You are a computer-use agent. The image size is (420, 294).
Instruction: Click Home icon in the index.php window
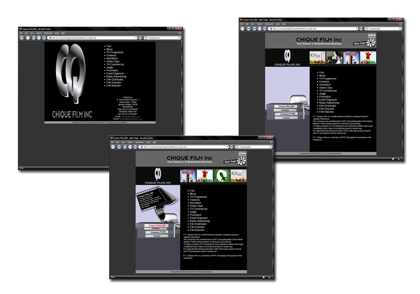click(x=44, y=38)
